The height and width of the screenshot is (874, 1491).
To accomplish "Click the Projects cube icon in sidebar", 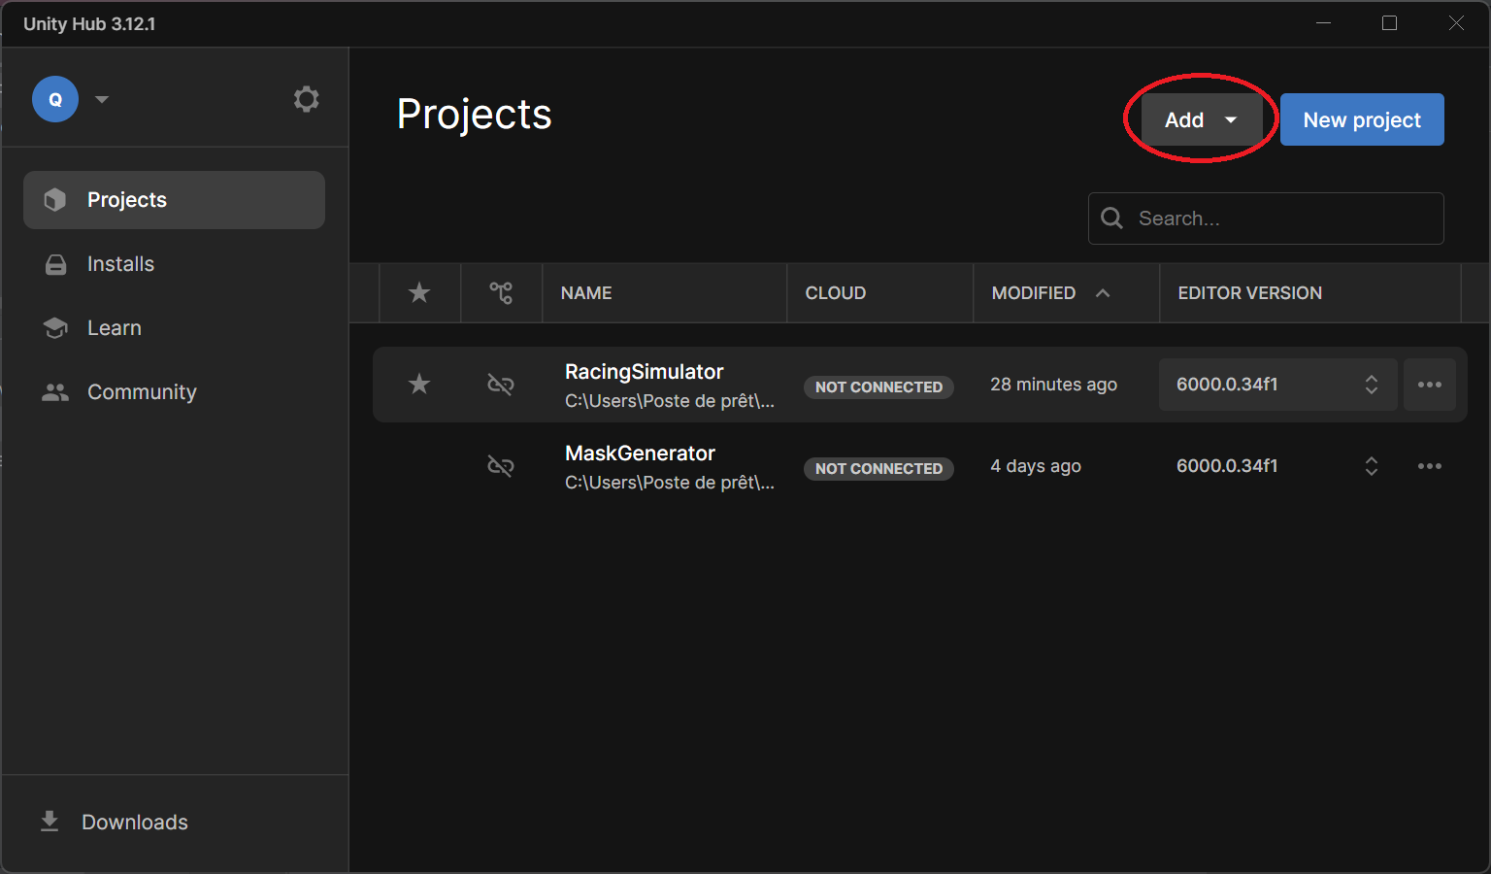I will [x=55, y=200].
